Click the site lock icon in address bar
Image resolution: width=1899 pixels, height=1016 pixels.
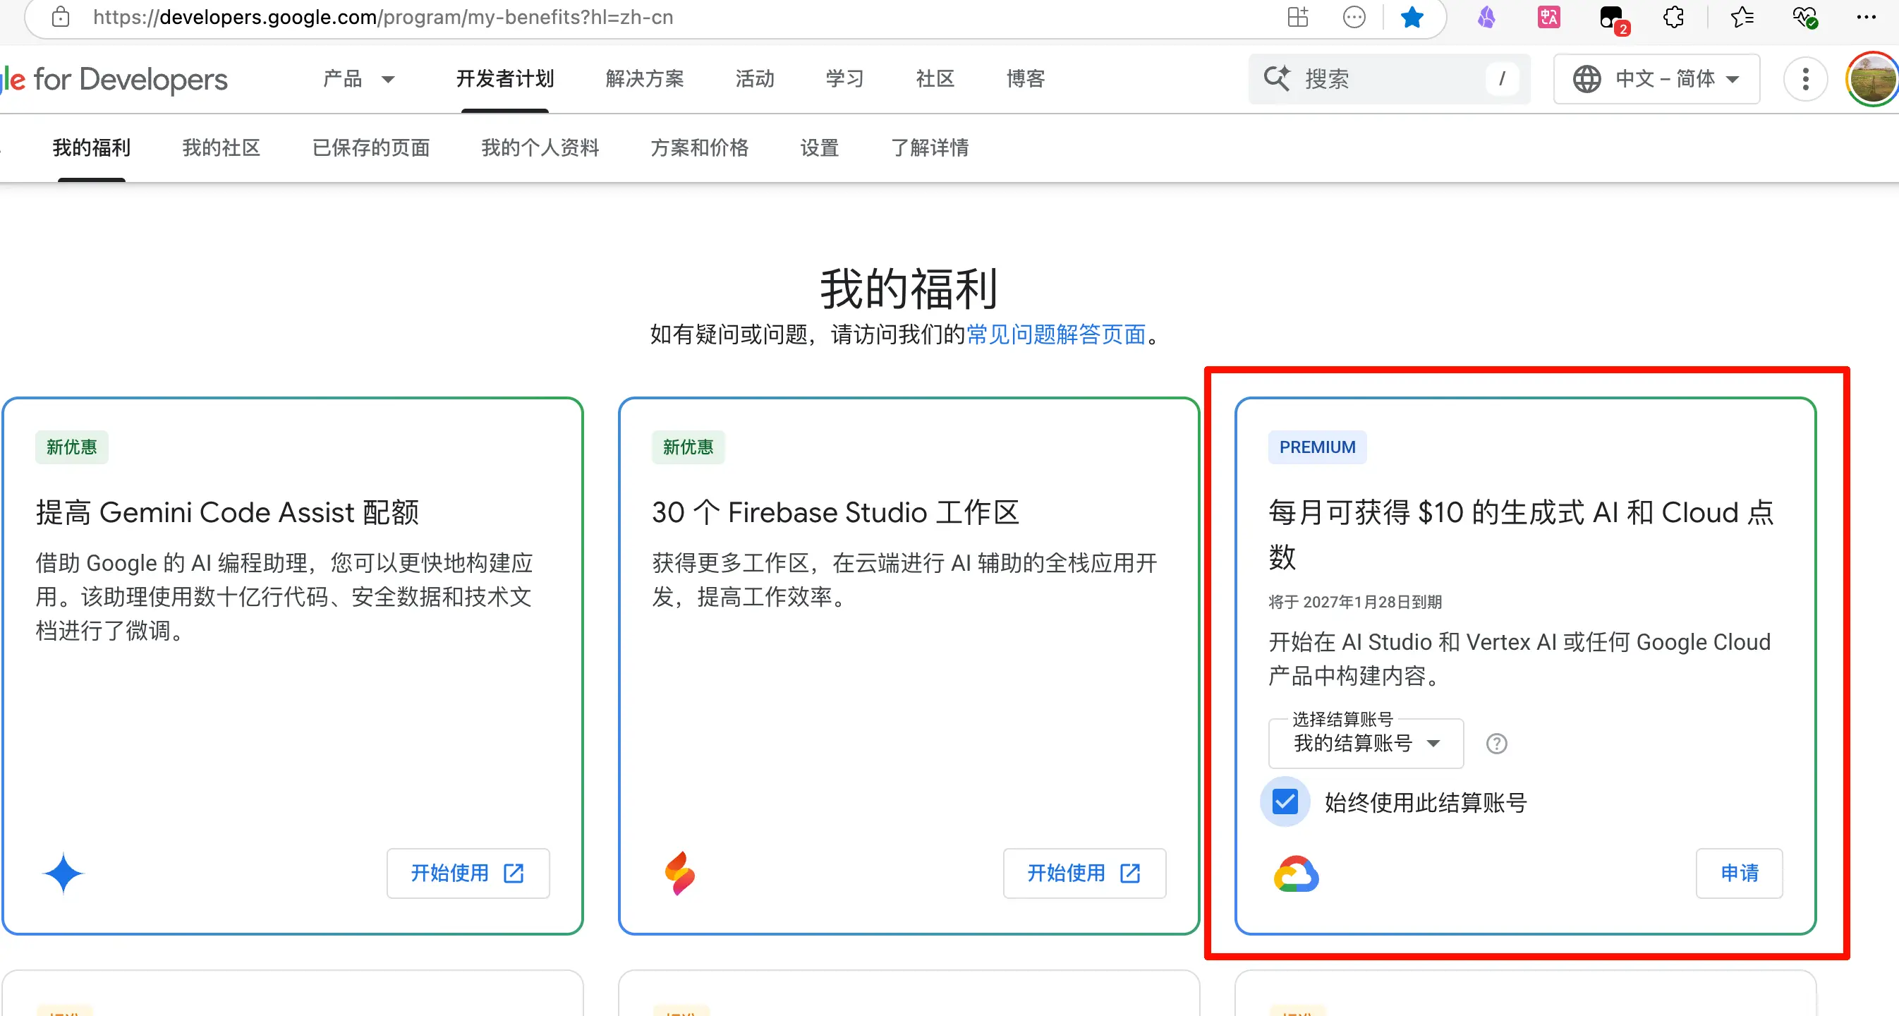coord(61,17)
